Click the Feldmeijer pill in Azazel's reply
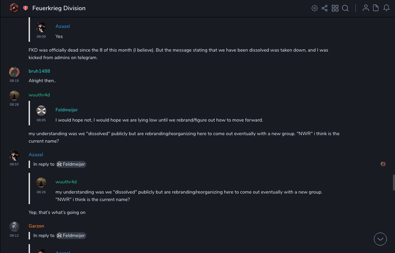The width and height of the screenshot is (395, 253). (x=71, y=164)
